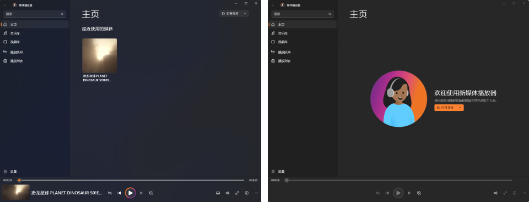This screenshot has height=202, width=529.
Task: Expand the chevron on the orange 打开文件 button
Action: [460, 108]
